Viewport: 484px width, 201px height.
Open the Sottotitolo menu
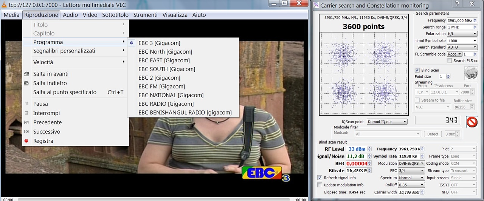[115, 15]
